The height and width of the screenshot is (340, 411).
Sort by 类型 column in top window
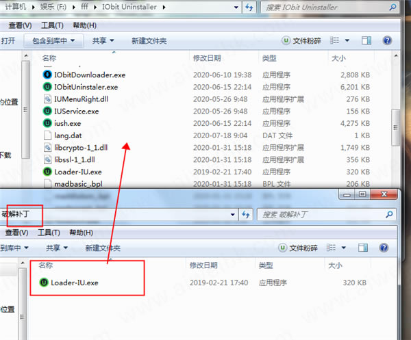click(269, 58)
